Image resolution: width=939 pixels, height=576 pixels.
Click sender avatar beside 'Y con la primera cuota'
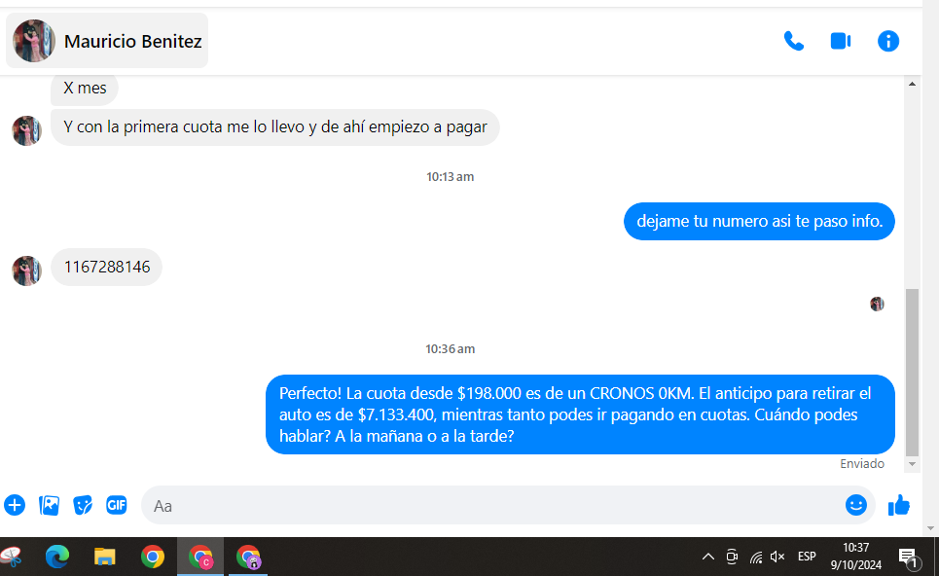click(26, 130)
